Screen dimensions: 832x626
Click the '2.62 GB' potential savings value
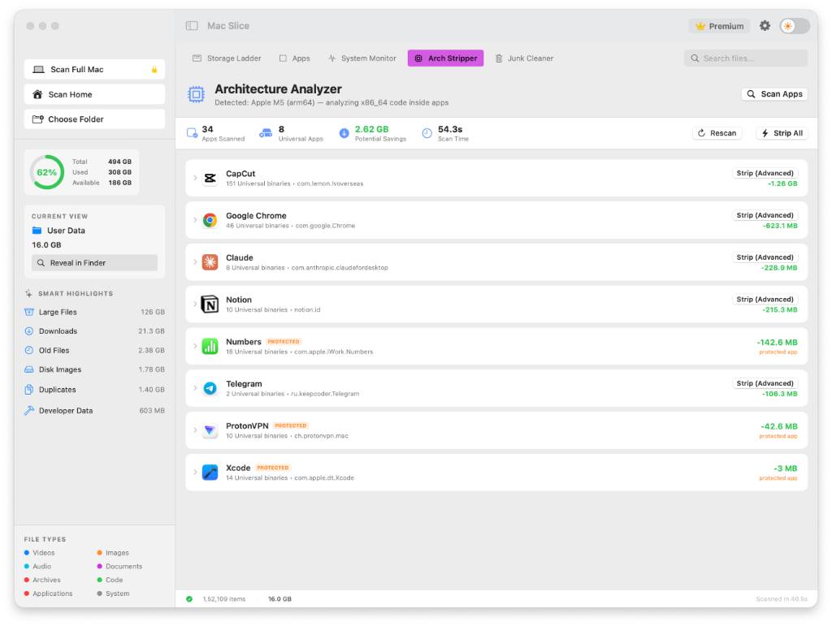[x=371, y=129]
